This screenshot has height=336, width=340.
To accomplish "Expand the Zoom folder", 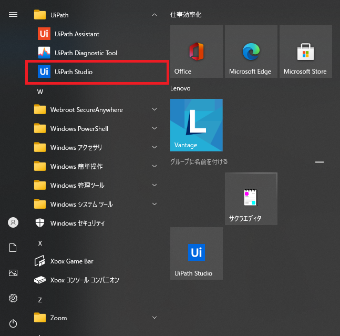I will pyautogui.click(x=154, y=318).
